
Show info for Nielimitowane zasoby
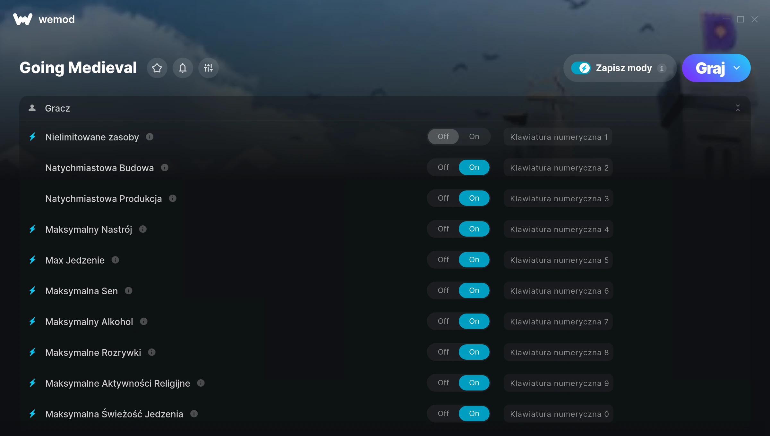pyautogui.click(x=150, y=137)
